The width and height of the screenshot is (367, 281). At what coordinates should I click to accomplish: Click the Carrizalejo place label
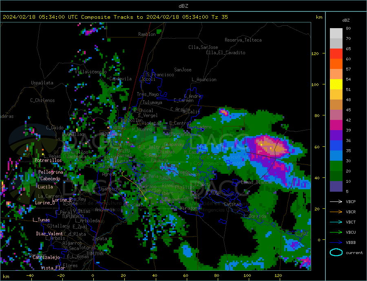point(46,258)
